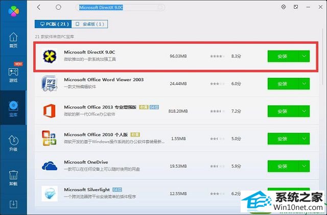The height and width of the screenshot is (215, 327).
Task: Open the 首页 home section
Action: coord(13,40)
